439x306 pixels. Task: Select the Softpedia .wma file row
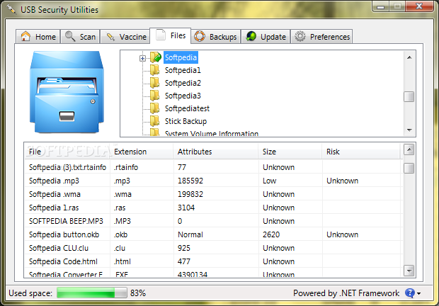213,194
